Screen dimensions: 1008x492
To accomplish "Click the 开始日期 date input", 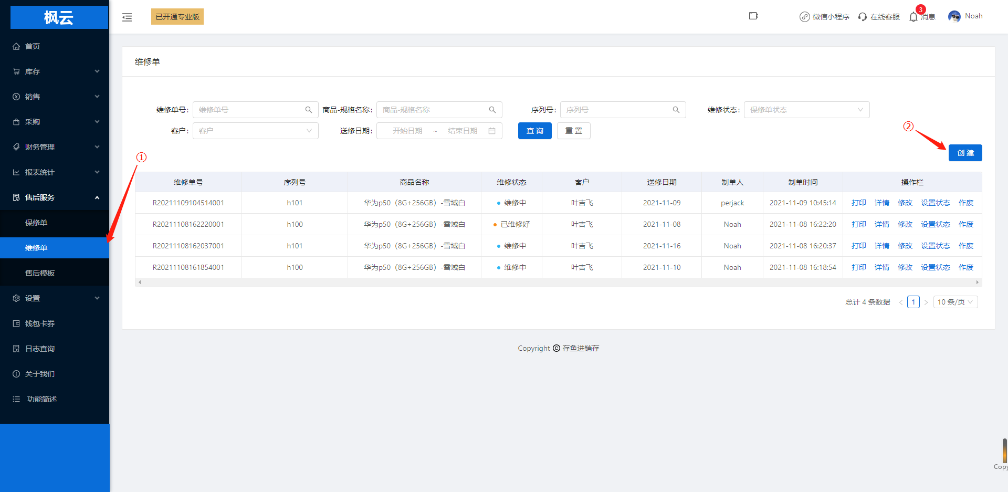I will 407,131.
